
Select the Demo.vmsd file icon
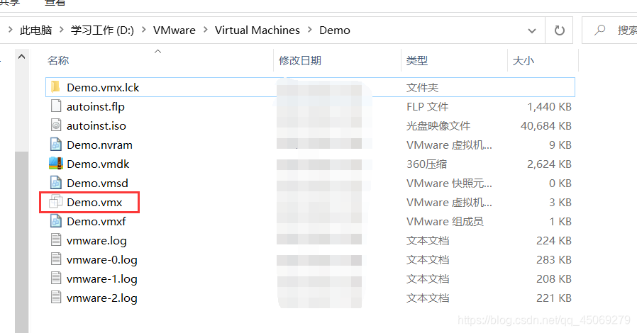(x=55, y=183)
